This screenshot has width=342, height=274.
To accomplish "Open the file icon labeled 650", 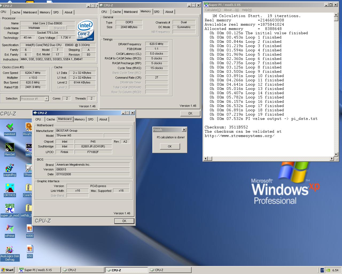I will click(x=30, y=251).
